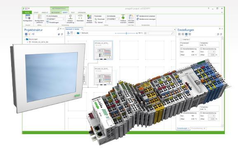Switch to Einstellungen bottom tab
The height and width of the screenshot is (151, 238).
click(x=183, y=128)
